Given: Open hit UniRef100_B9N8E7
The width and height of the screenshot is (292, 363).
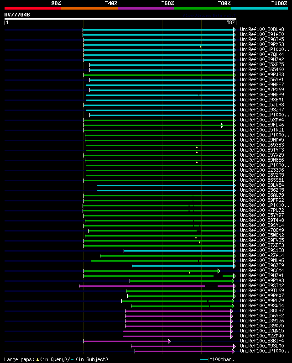Looking at the screenshot, I should 262,85.
